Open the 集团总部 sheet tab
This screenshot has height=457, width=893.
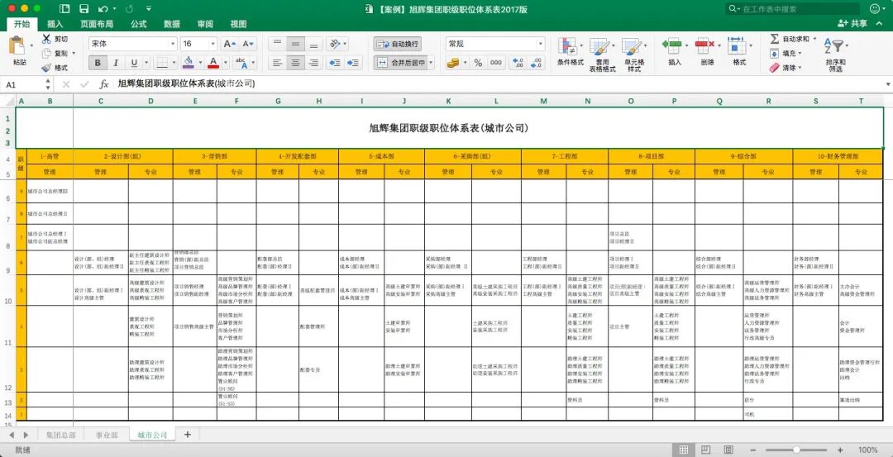click(60, 435)
